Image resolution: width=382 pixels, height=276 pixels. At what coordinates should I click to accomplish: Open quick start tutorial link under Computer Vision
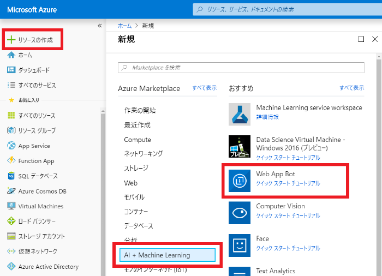pos(288,215)
